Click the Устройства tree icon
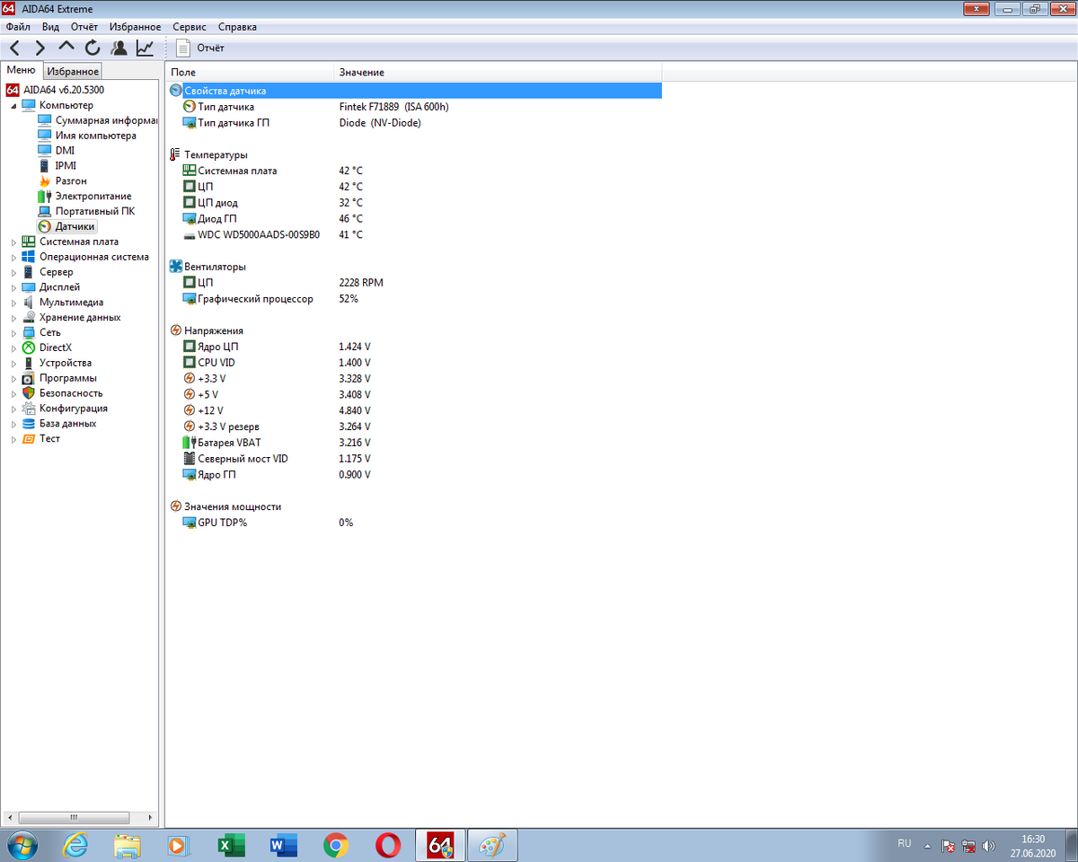The width and height of the screenshot is (1078, 862). [x=29, y=363]
